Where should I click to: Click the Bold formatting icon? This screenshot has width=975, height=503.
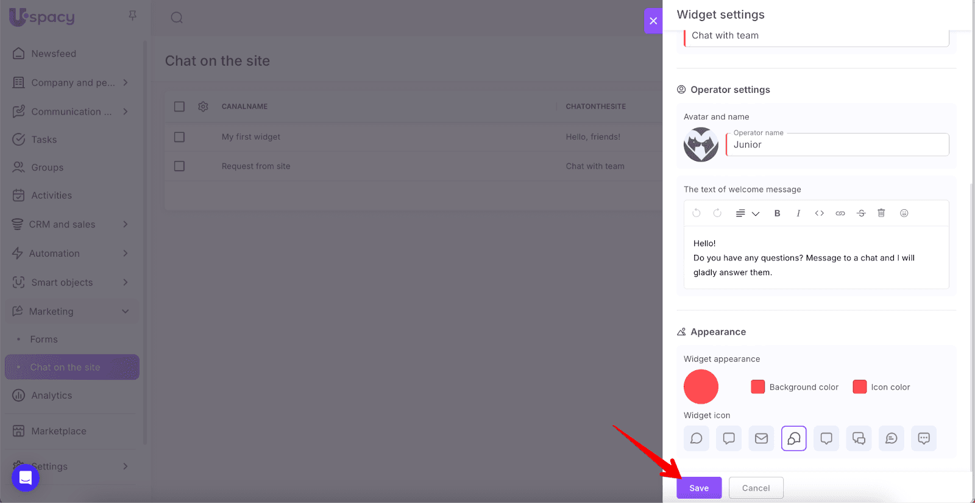tap(777, 213)
